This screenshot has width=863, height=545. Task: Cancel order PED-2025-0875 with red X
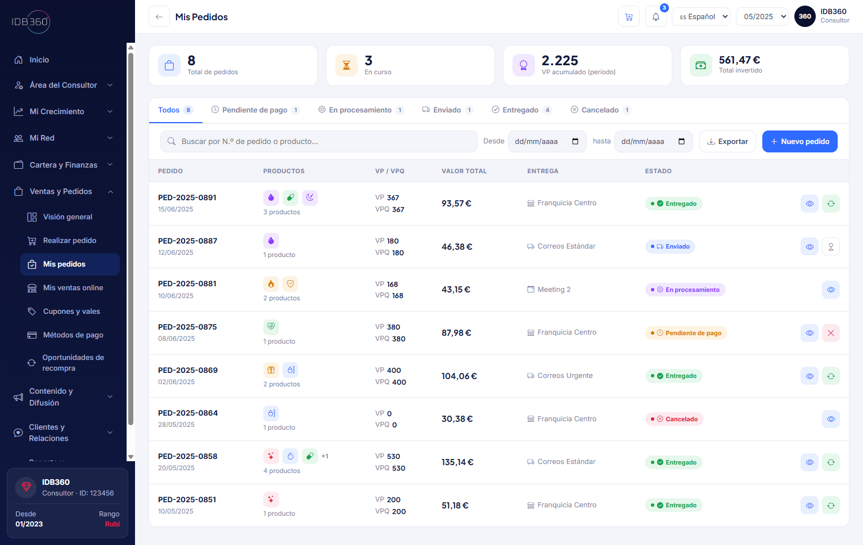tap(831, 333)
